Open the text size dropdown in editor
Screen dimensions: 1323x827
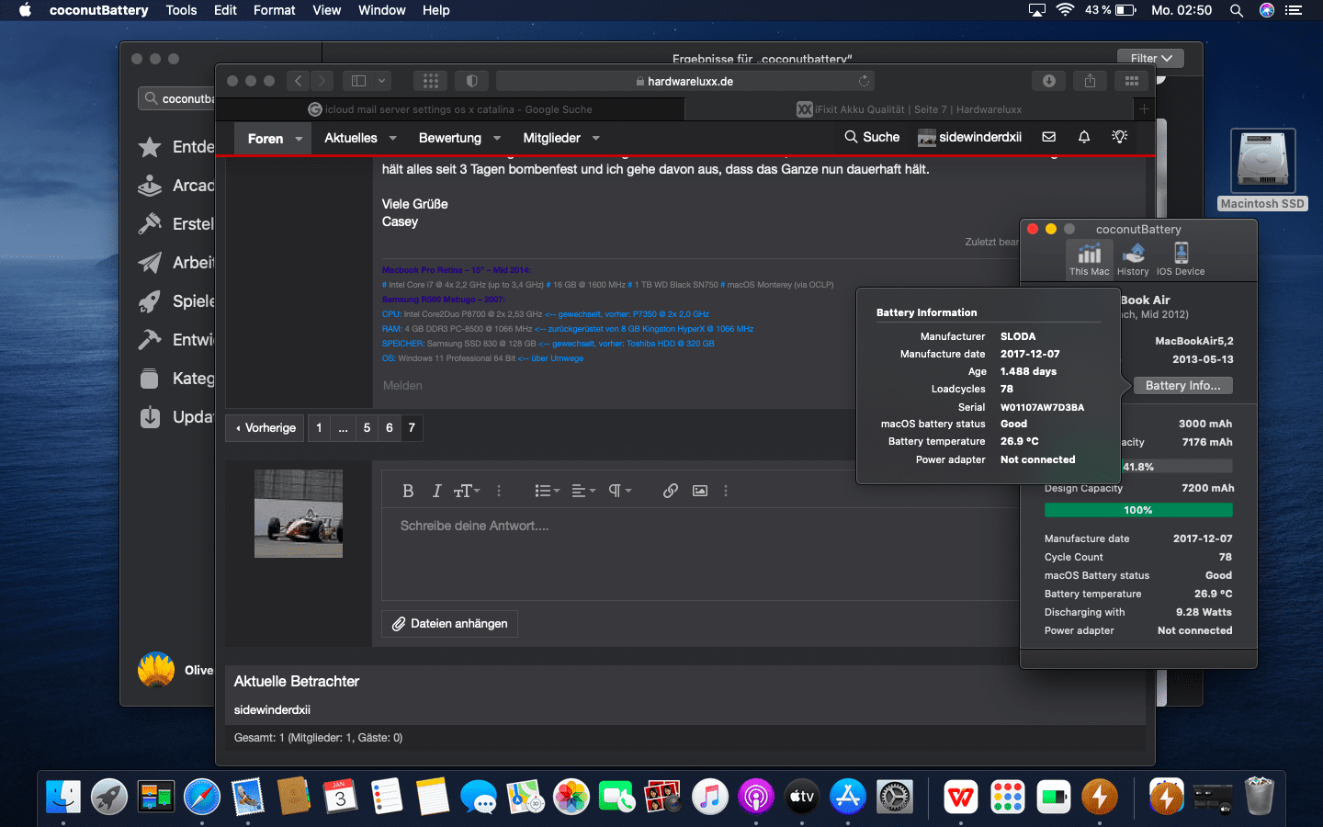pyautogui.click(x=467, y=491)
